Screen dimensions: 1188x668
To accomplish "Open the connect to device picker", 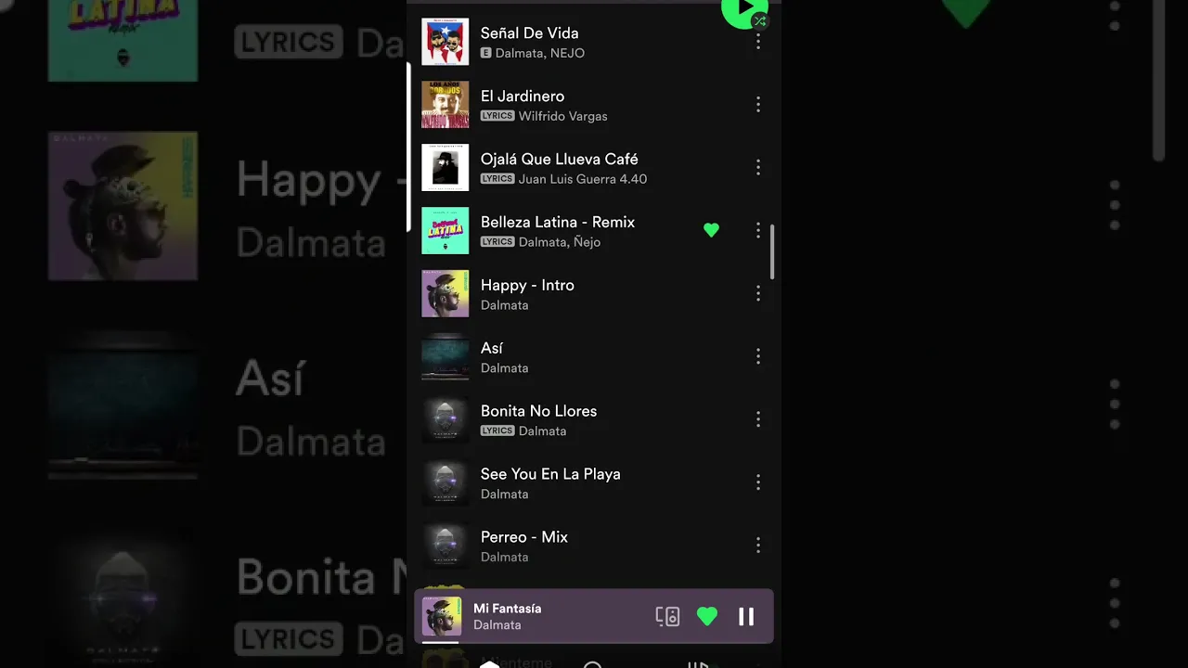I will click(667, 616).
